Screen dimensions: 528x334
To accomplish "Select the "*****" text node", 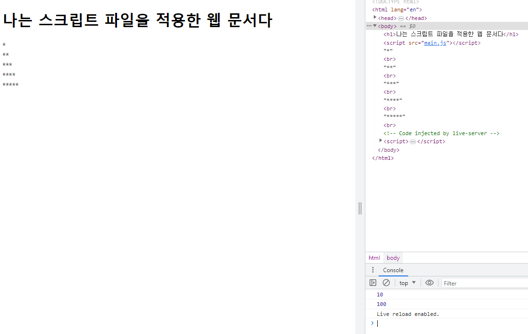I will click(x=394, y=117).
